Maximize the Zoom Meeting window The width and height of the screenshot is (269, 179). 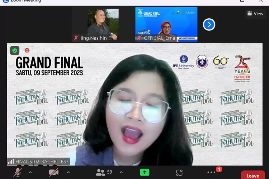coord(242,1)
